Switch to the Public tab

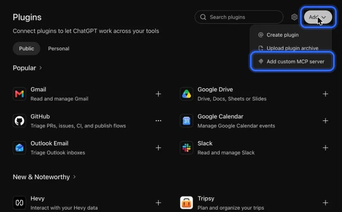click(x=26, y=49)
